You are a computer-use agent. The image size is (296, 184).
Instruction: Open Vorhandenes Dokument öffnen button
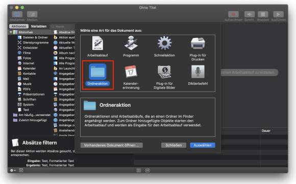[112, 145]
